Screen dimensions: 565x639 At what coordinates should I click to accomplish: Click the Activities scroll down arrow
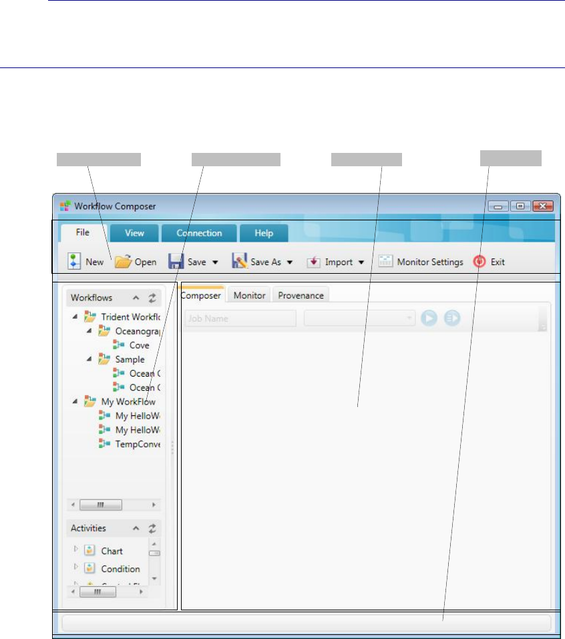(x=154, y=579)
